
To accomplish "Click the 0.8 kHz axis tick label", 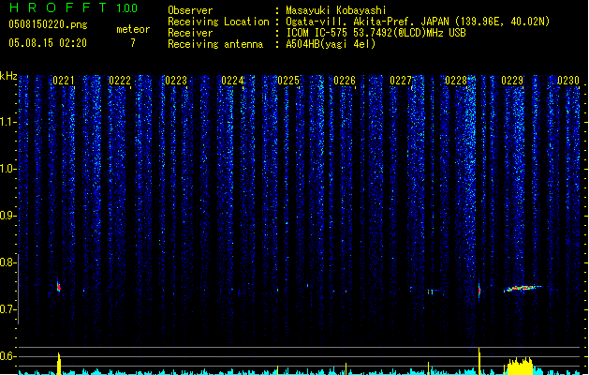I will [7, 262].
